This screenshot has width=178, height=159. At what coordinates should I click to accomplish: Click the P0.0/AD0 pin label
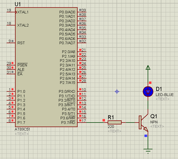click(67, 12)
